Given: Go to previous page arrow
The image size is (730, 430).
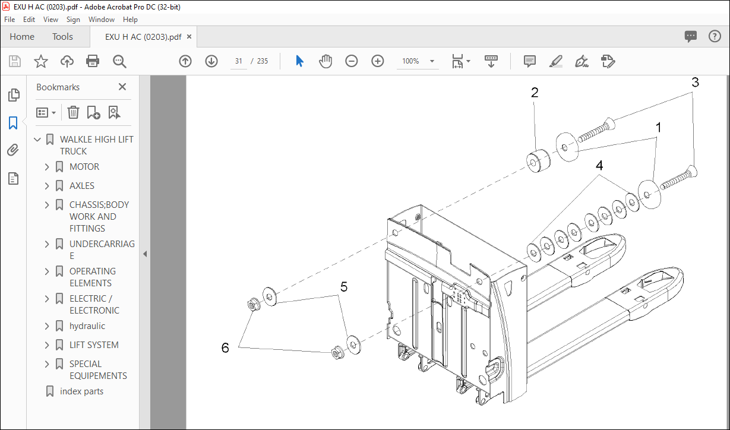Looking at the screenshot, I should pyautogui.click(x=185, y=61).
